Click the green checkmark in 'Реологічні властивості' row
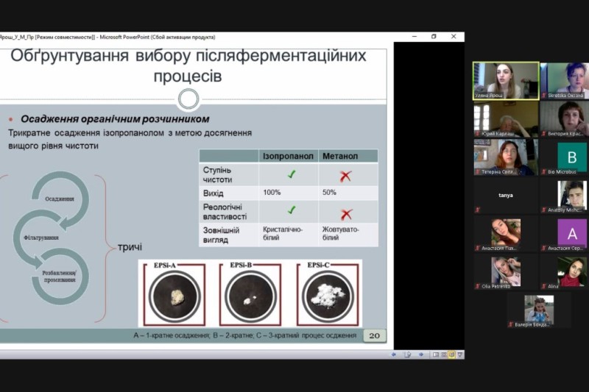This screenshot has height=392, width=589. pos(292,210)
